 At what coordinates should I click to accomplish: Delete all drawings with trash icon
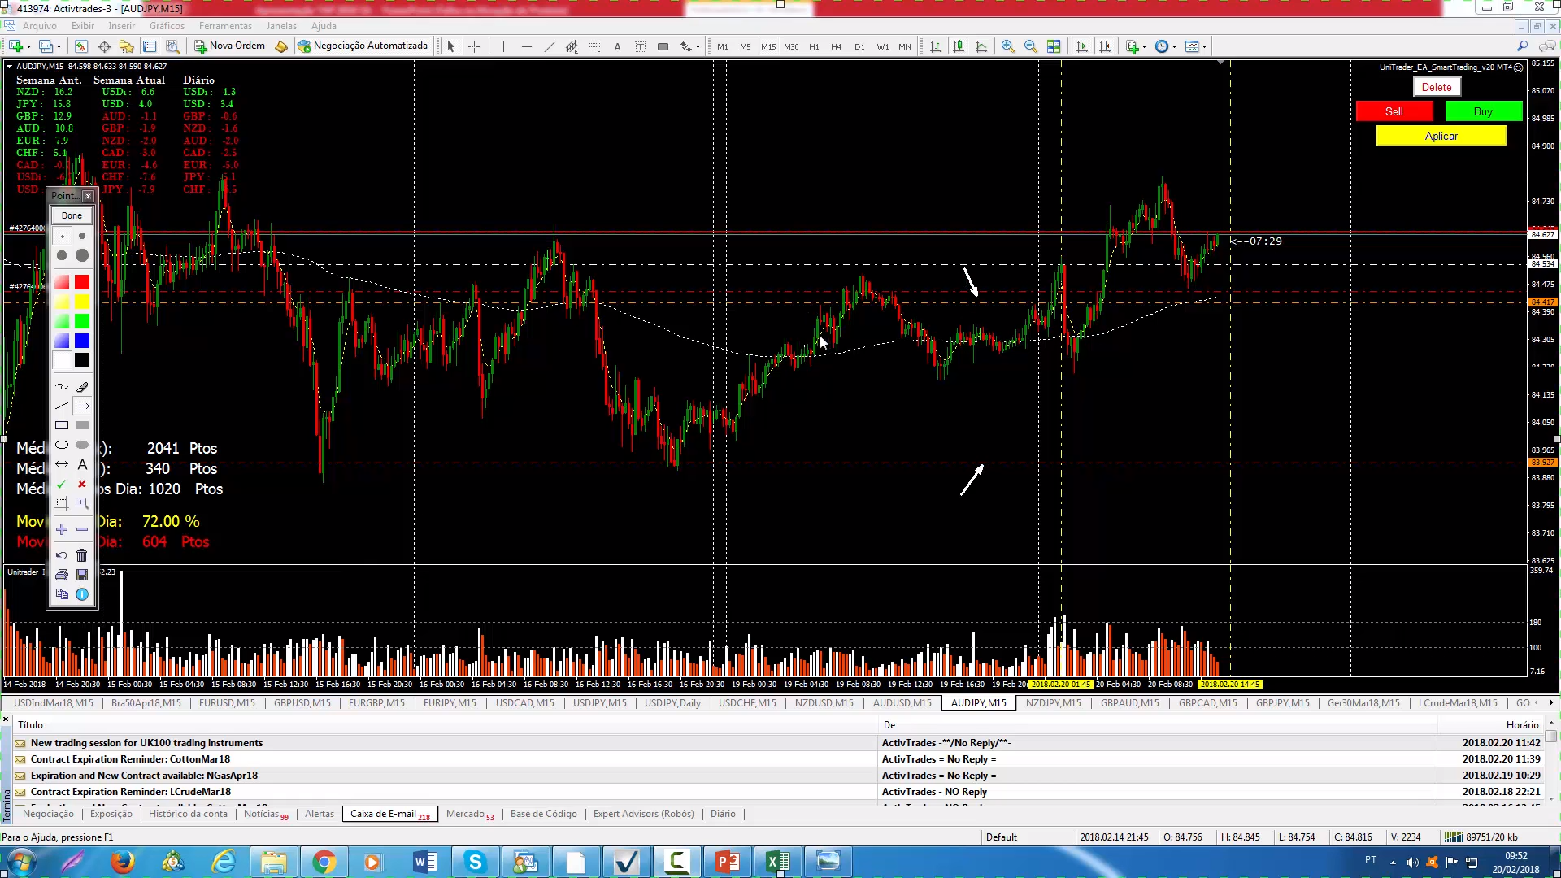(x=82, y=555)
